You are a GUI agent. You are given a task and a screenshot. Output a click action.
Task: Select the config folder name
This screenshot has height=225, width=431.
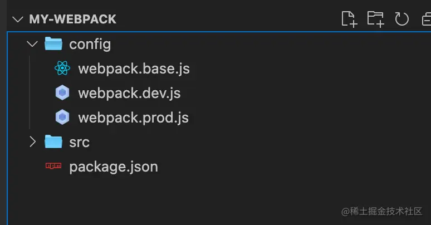click(90, 44)
